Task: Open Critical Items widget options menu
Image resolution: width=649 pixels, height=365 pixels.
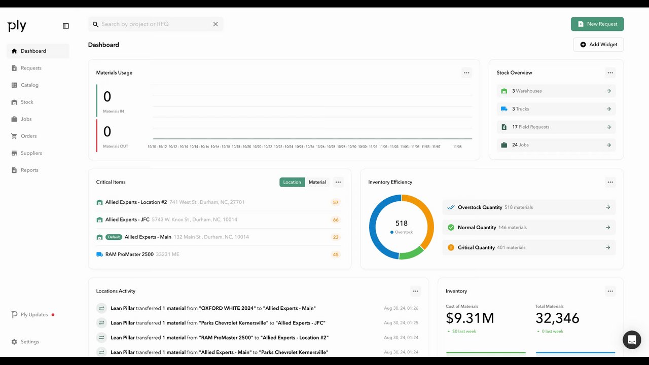Action: [338, 182]
